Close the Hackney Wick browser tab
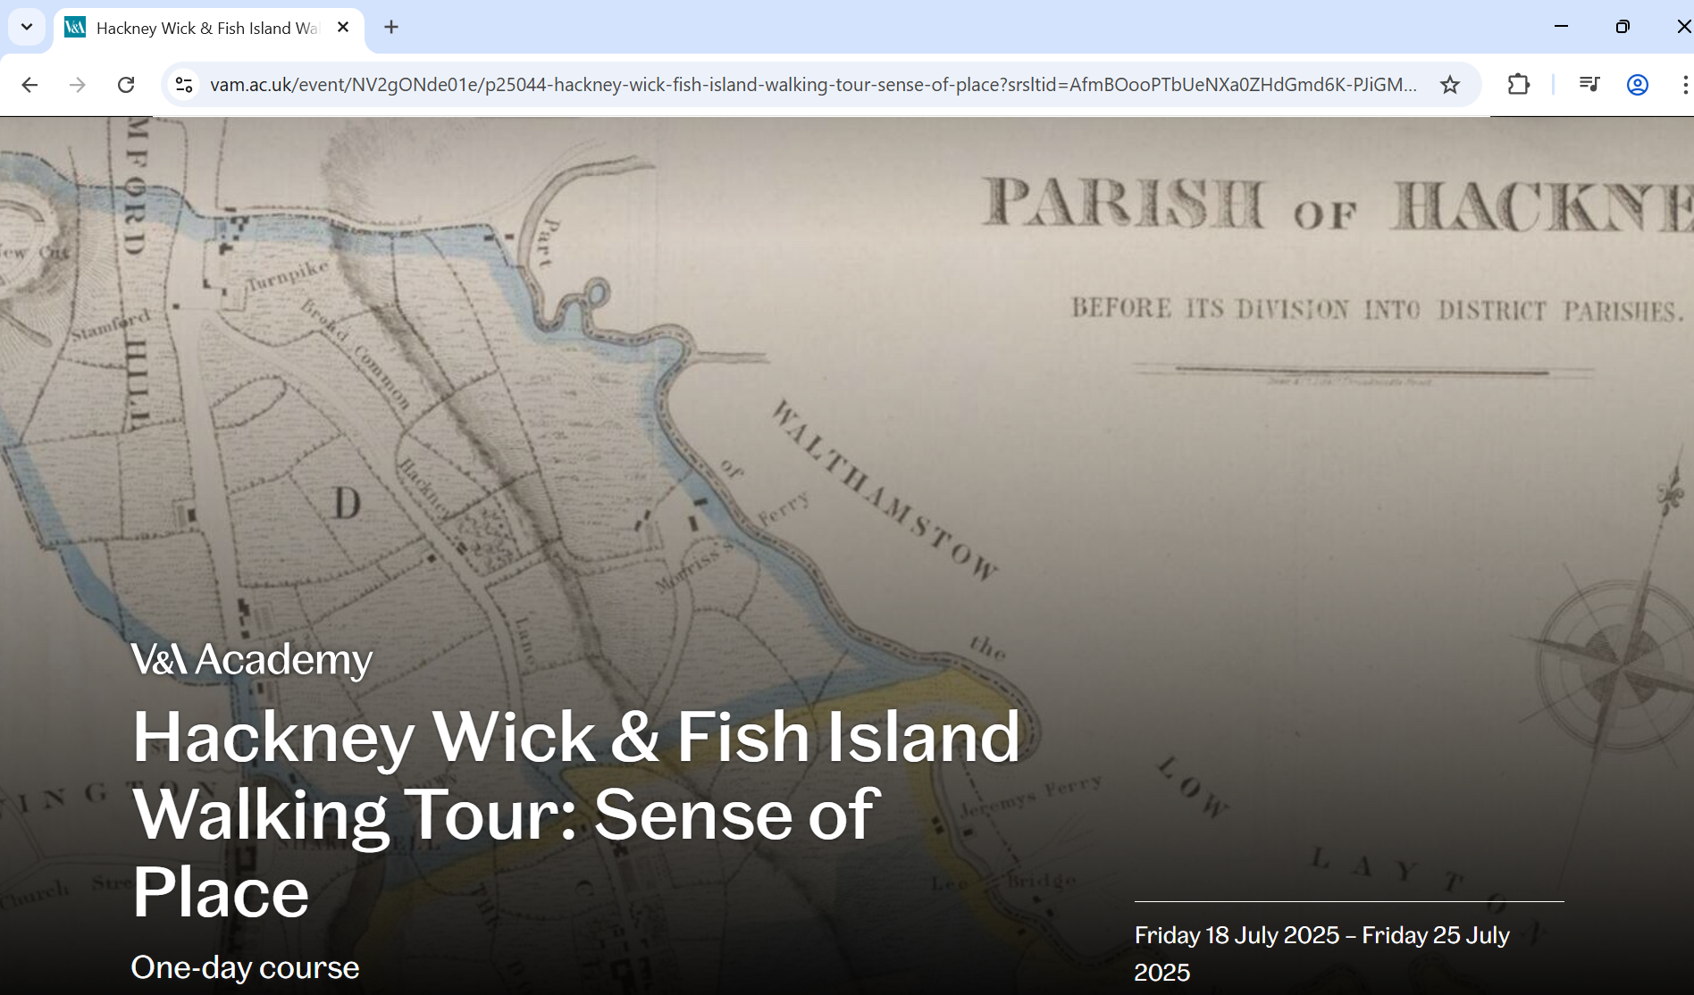The image size is (1694, 995). point(343,28)
